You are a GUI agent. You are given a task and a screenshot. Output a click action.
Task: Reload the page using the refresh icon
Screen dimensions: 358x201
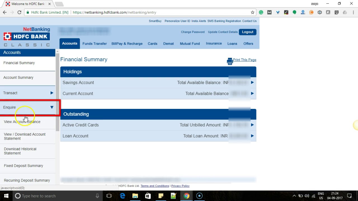click(19, 12)
